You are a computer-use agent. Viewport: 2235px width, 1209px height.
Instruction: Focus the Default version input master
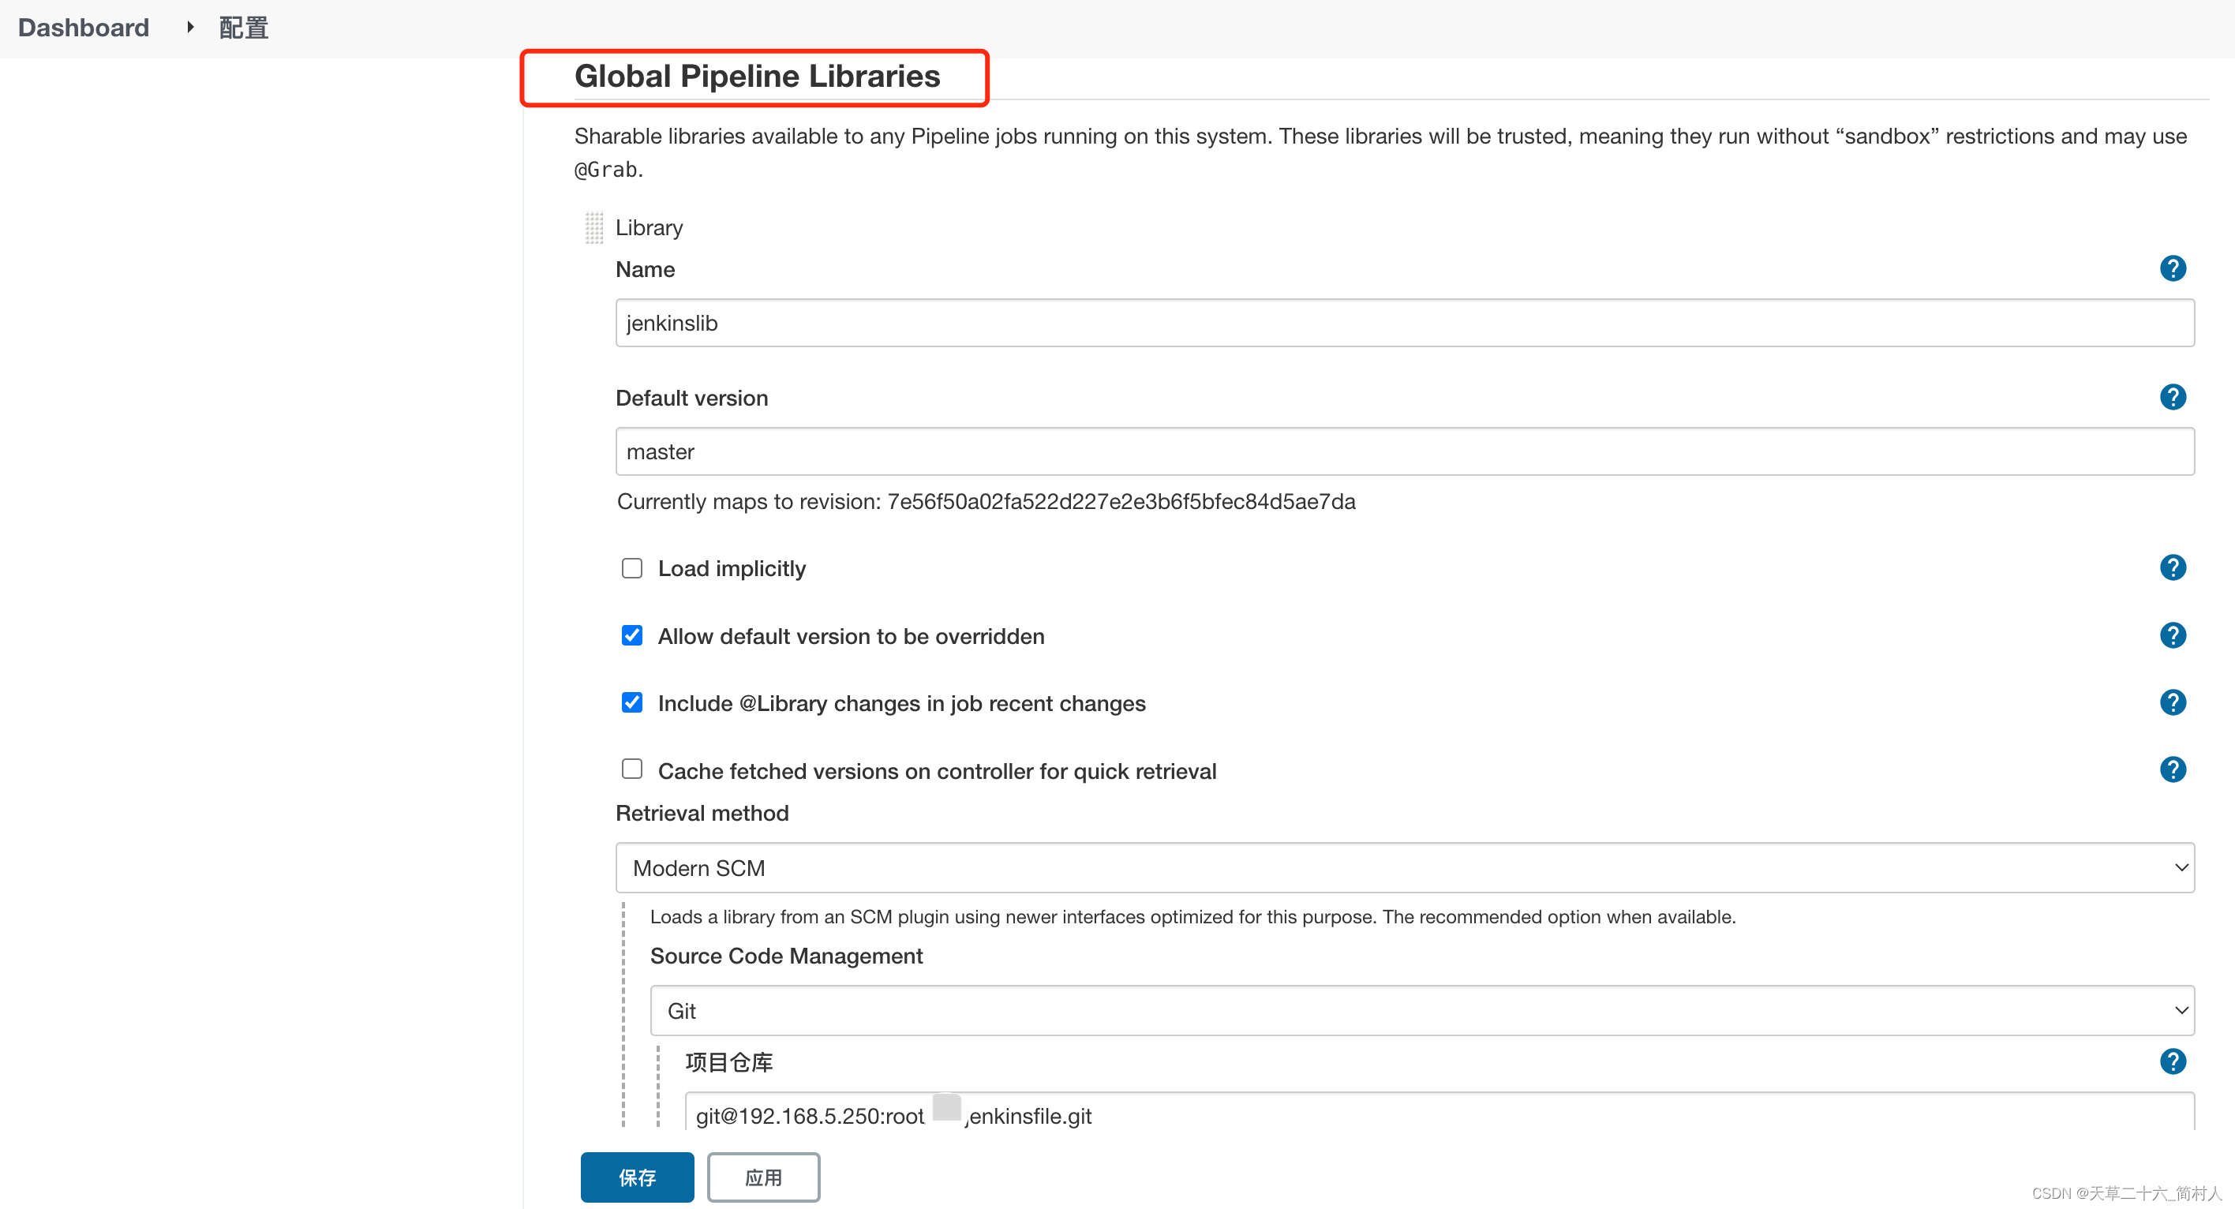pyautogui.click(x=1405, y=452)
